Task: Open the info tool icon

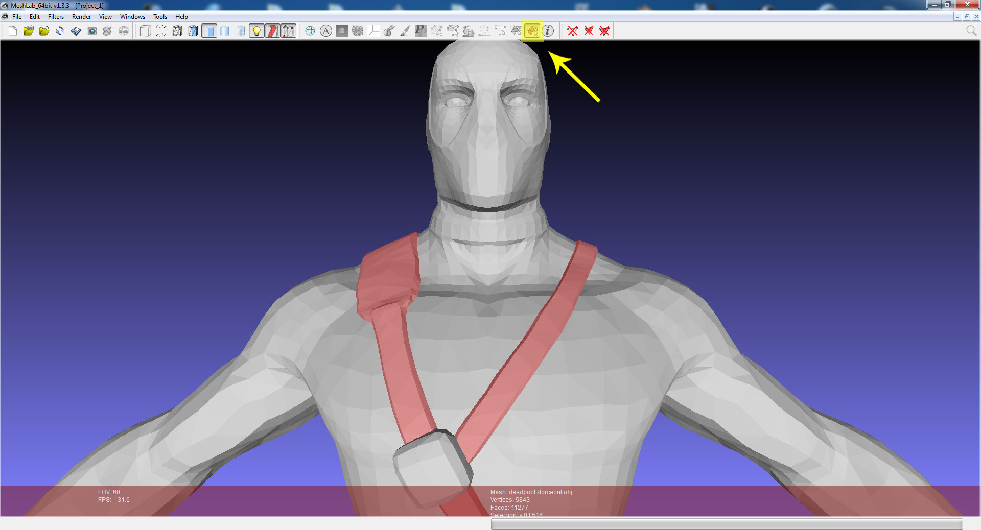Action: coord(548,31)
